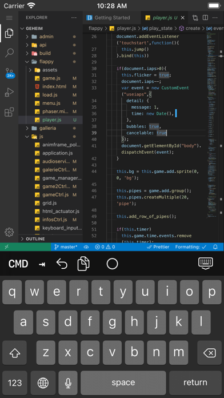Open changes compare icon in editor toolbar
Image resolution: width=224 pixels, height=398 pixels.
195,18
